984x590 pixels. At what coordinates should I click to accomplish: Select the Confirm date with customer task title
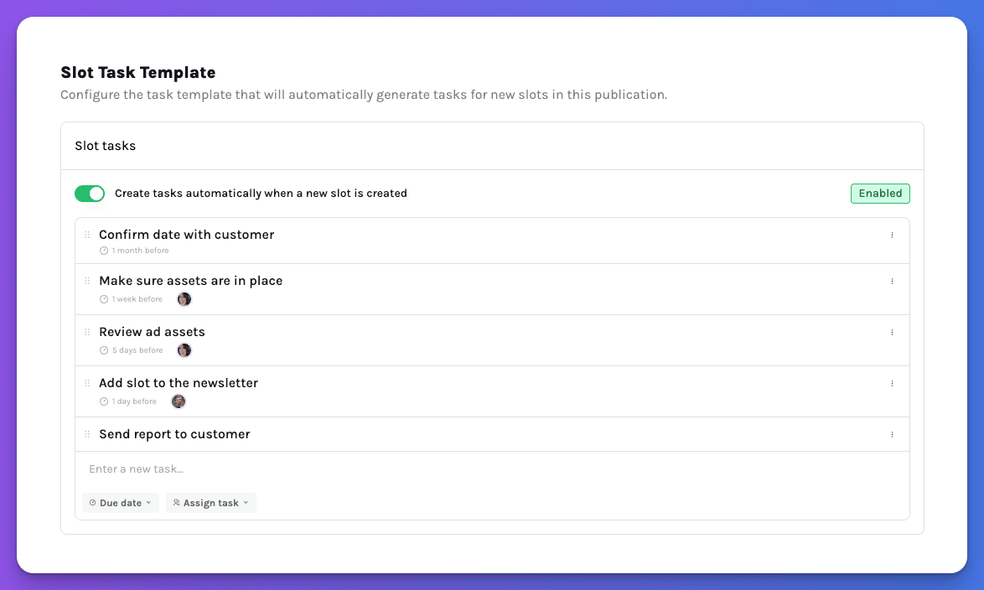pos(186,235)
